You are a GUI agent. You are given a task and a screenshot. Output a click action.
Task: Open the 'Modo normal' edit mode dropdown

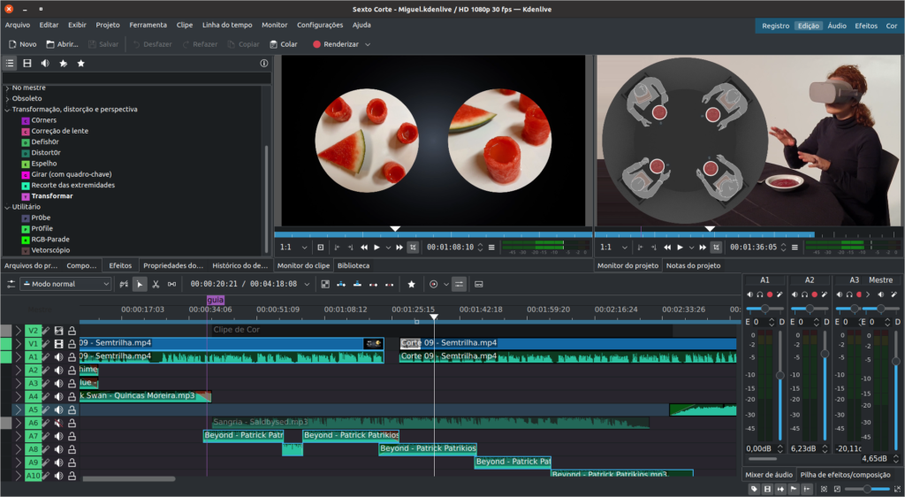[x=65, y=284]
